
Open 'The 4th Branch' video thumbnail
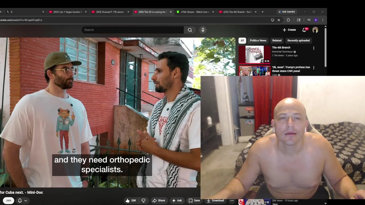254,55
